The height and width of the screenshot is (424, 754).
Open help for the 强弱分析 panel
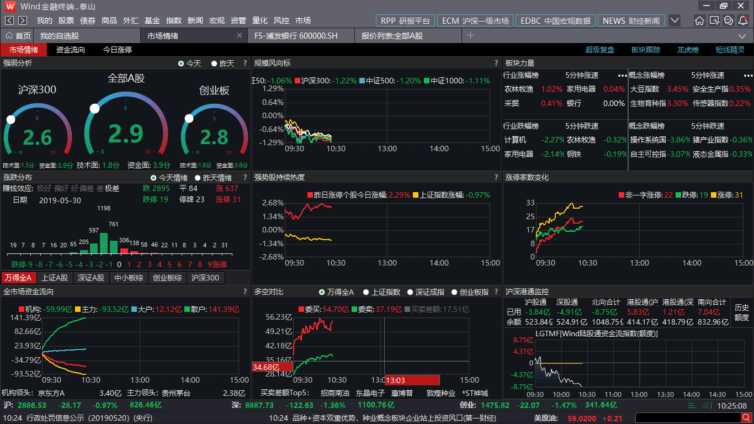(x=245, y=63)
